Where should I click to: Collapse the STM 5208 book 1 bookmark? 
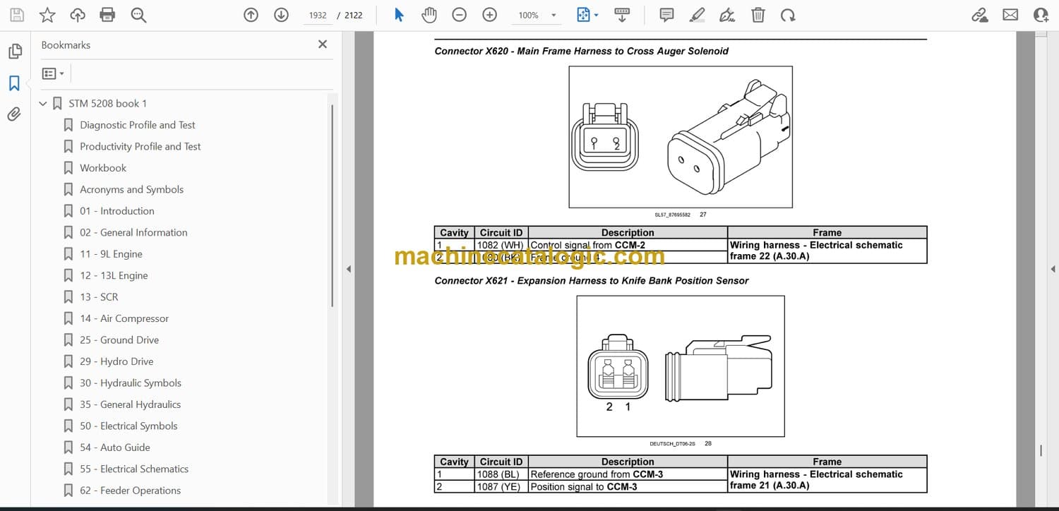pos(43,104)
